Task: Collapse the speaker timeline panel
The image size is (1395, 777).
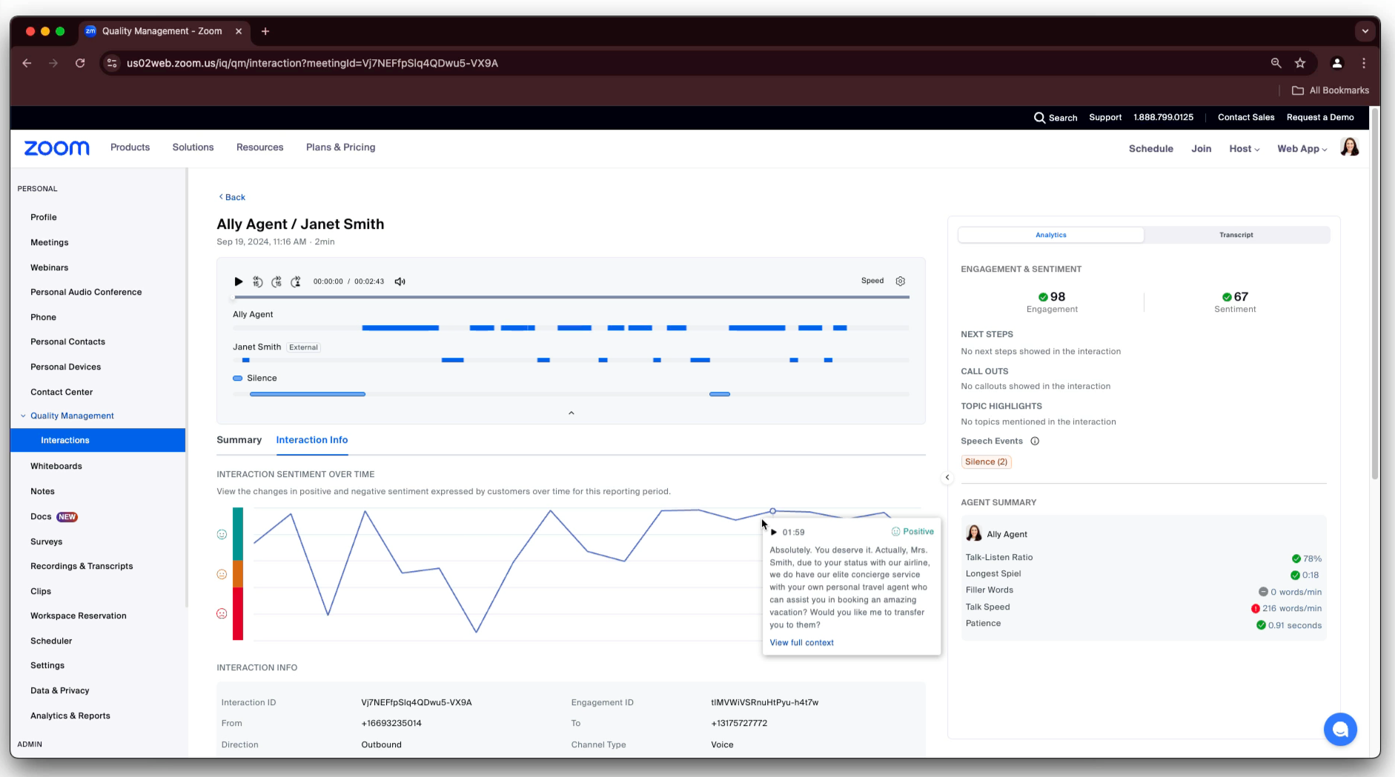Action: (571, 413)
